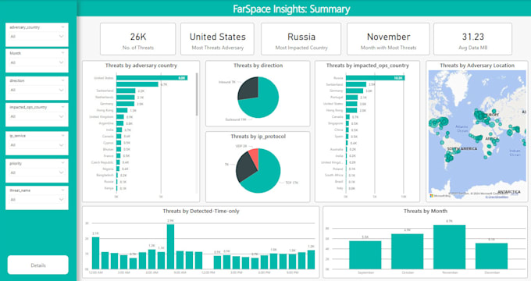Open the threat_name slicer dropdown
The width and height of the screenshot is (531, 281).
click(37, 200)
